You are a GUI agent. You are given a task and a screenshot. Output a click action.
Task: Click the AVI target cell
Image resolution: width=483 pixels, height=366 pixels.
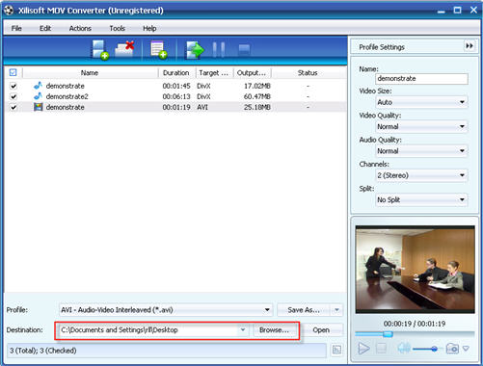click(202, 107)
